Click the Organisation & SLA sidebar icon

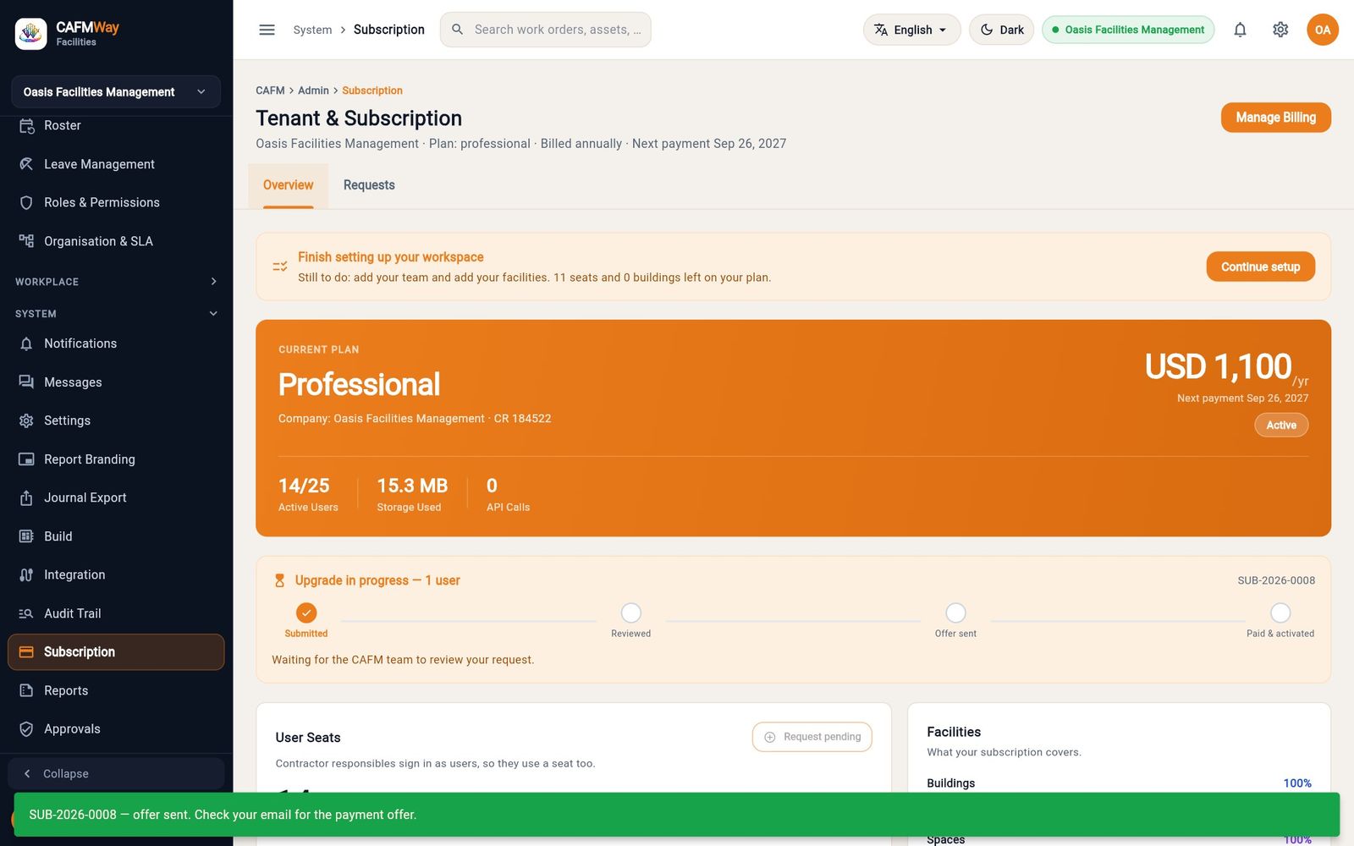(26, 241)
